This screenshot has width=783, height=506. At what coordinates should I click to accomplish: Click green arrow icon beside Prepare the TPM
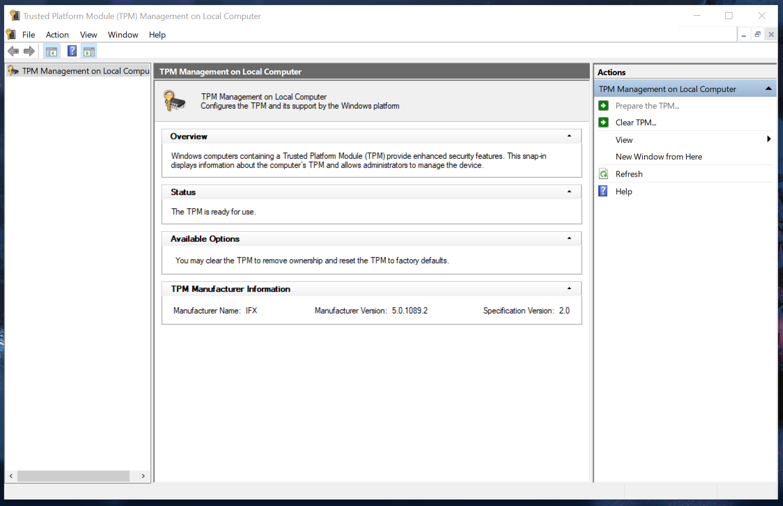pos(603,106)
